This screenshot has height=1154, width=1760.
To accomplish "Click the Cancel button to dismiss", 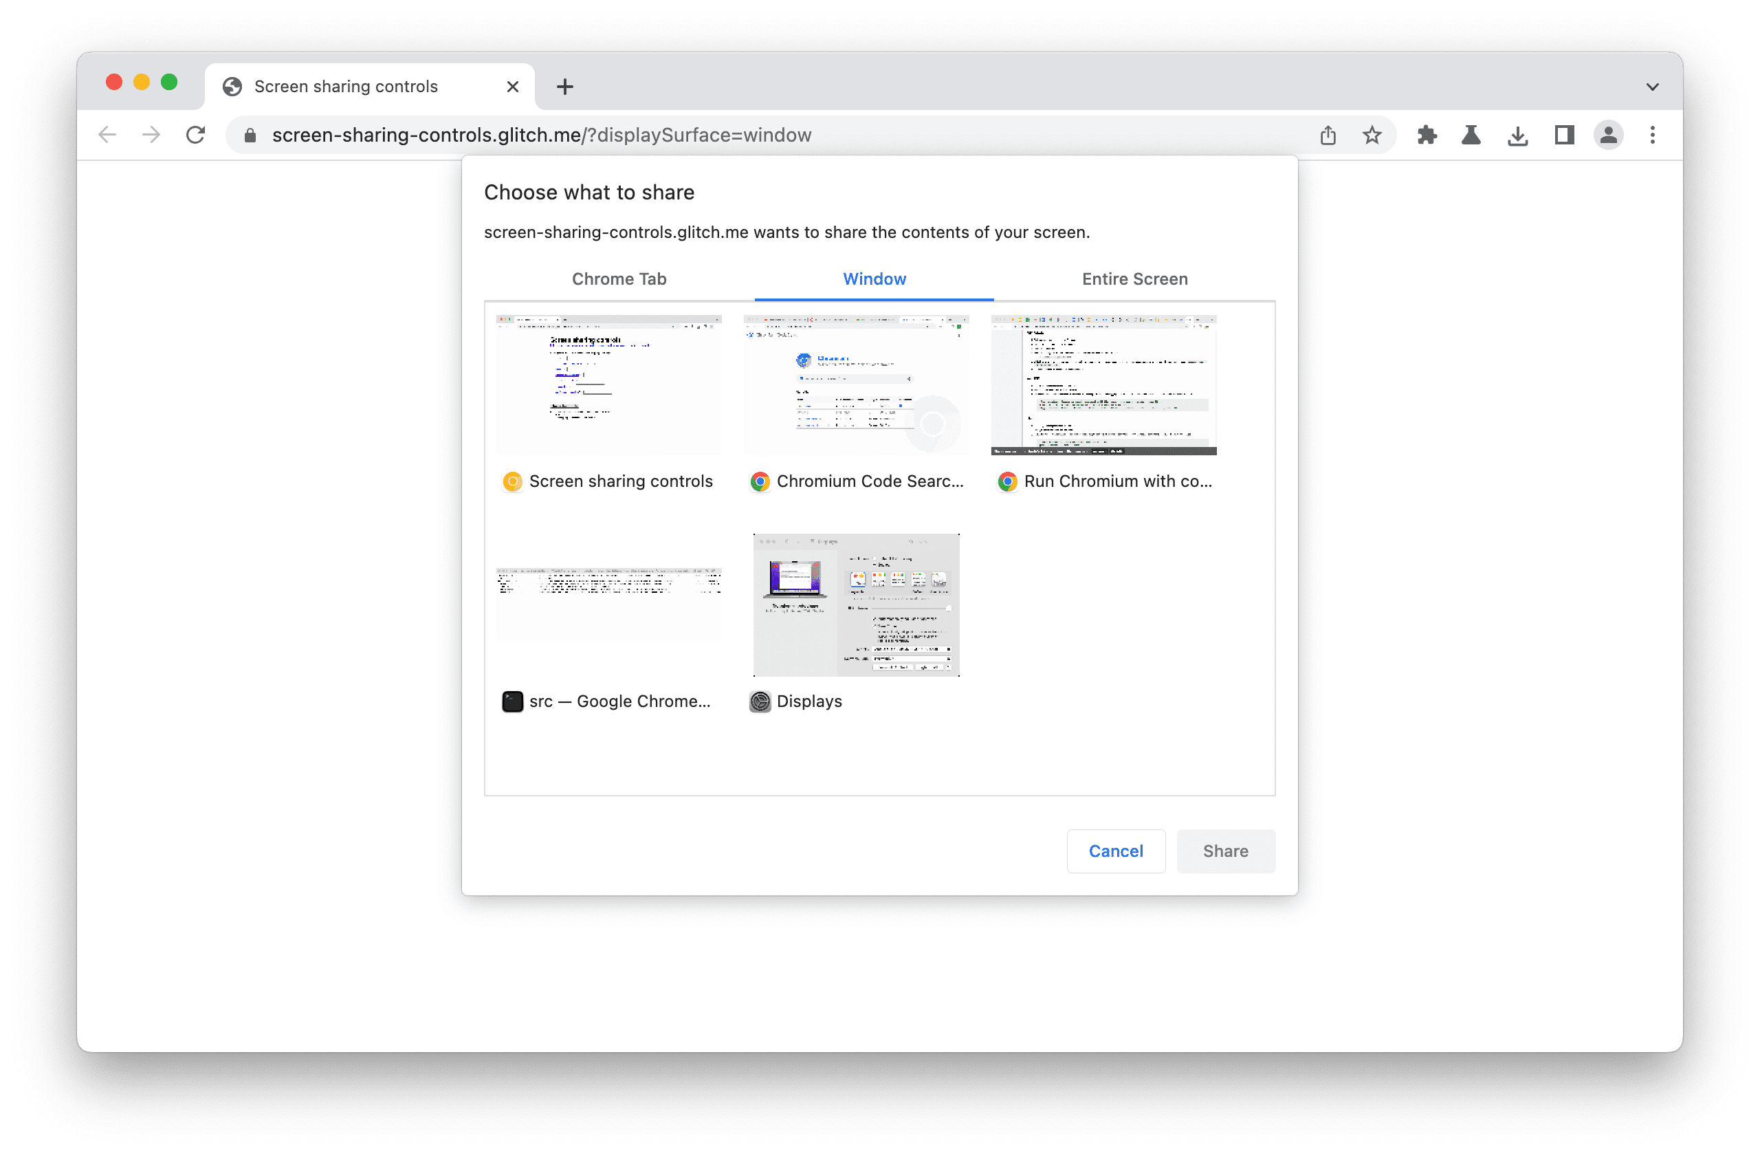I will point(1115,849).
